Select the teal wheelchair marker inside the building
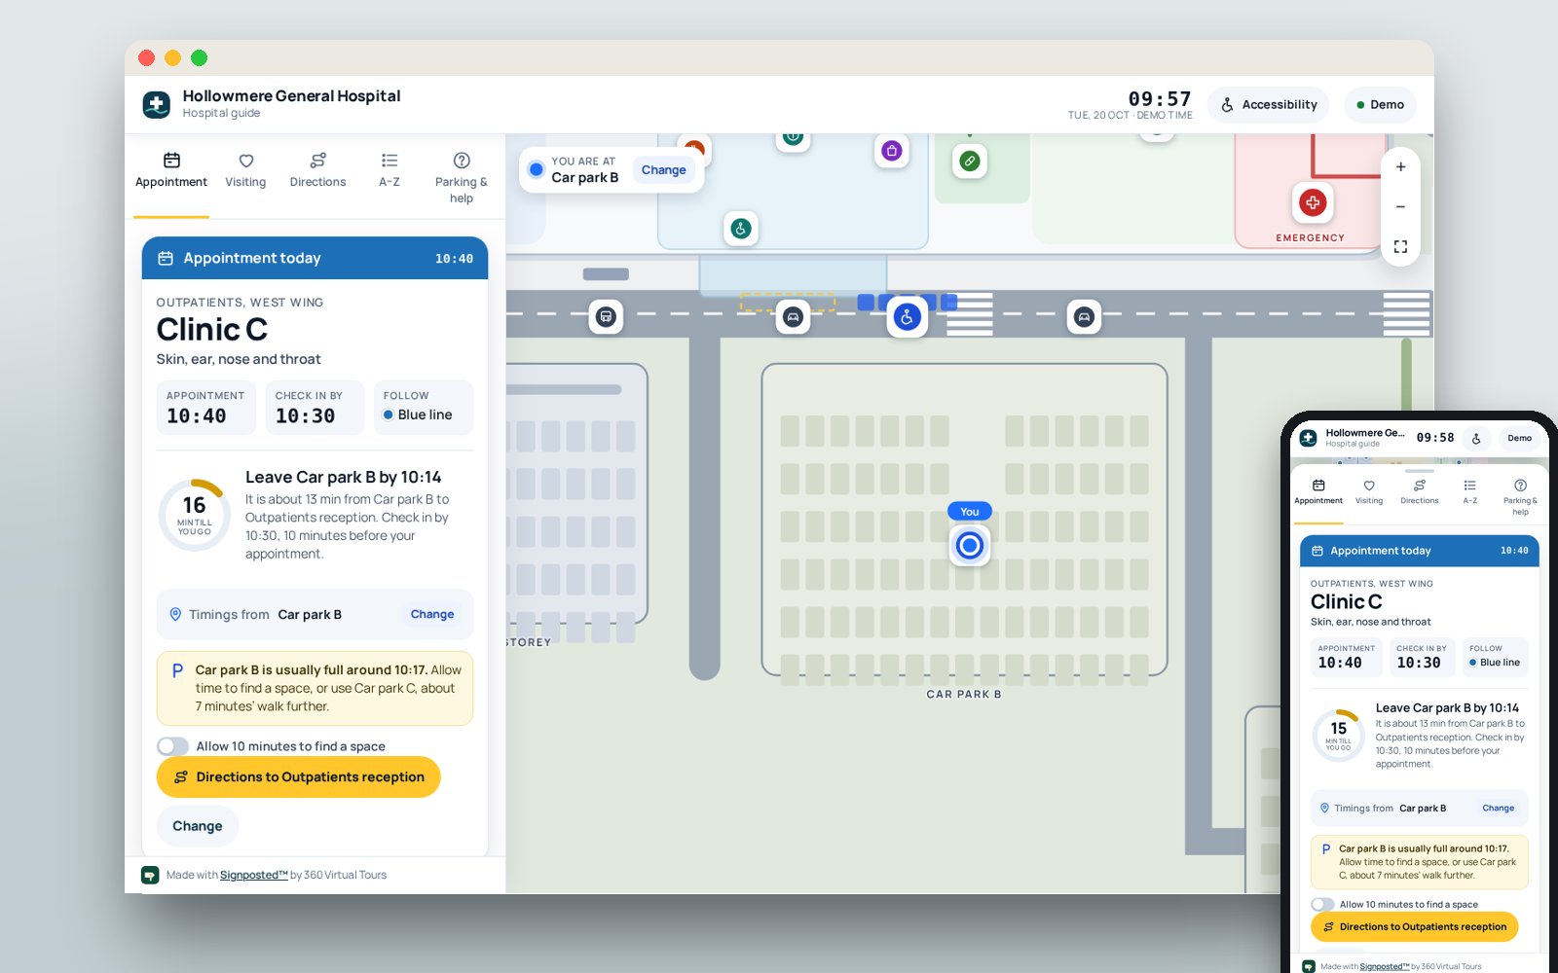This screenshot has width=1558, height=973. click(x=741, y=229)
